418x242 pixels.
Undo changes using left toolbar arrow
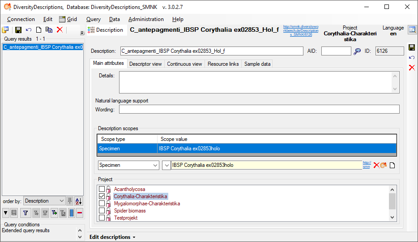click(29, 30)
